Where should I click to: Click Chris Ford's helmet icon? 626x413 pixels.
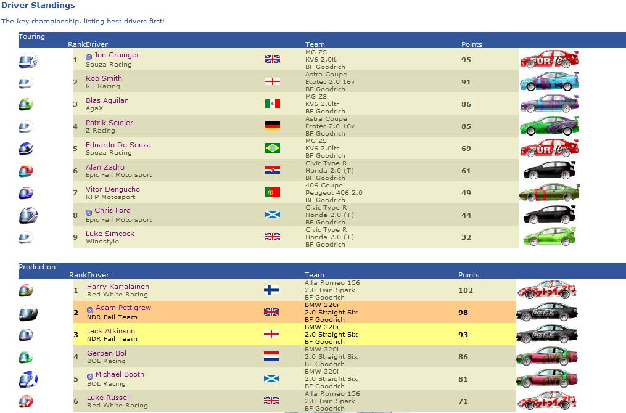pos(28,216)
